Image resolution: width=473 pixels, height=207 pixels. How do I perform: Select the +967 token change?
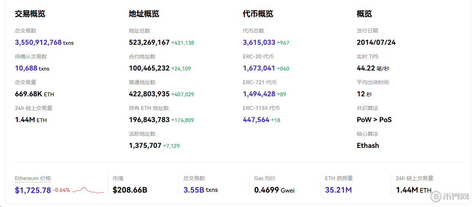click(x=283, y=43)
